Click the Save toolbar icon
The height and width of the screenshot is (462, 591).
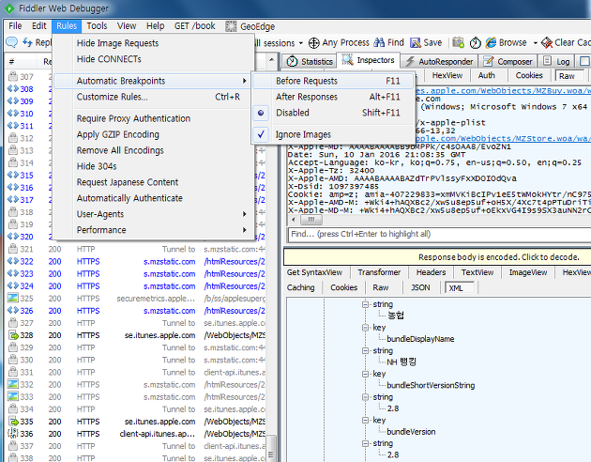point(416,42)
